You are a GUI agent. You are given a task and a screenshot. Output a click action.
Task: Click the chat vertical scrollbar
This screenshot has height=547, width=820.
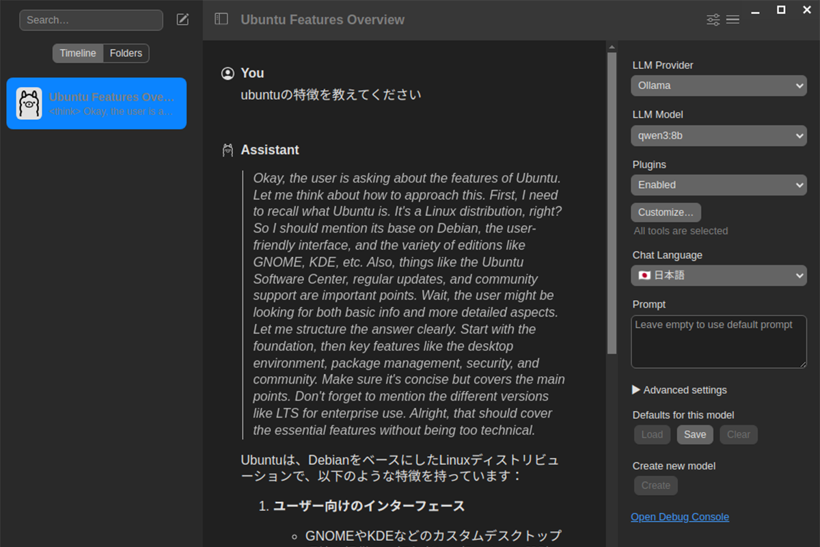(x=612, y=205)
